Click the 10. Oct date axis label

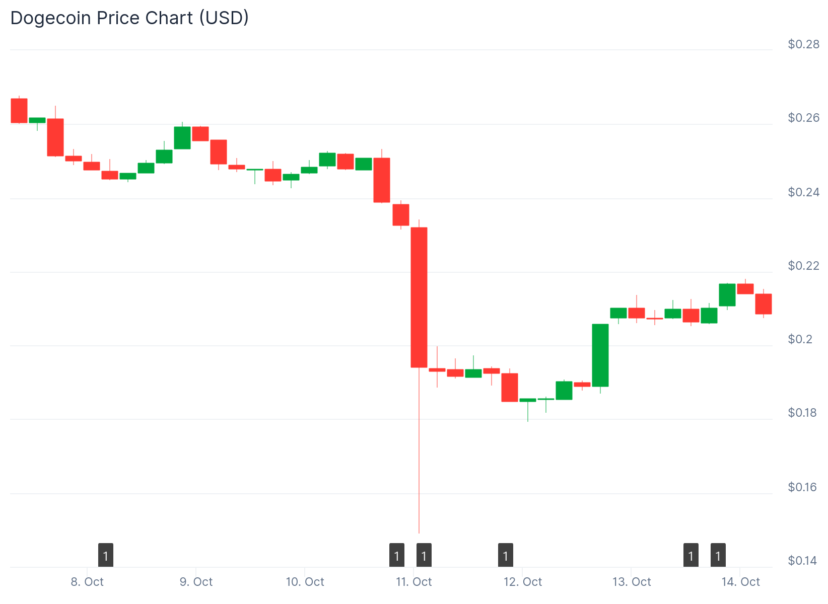point(305,582)
